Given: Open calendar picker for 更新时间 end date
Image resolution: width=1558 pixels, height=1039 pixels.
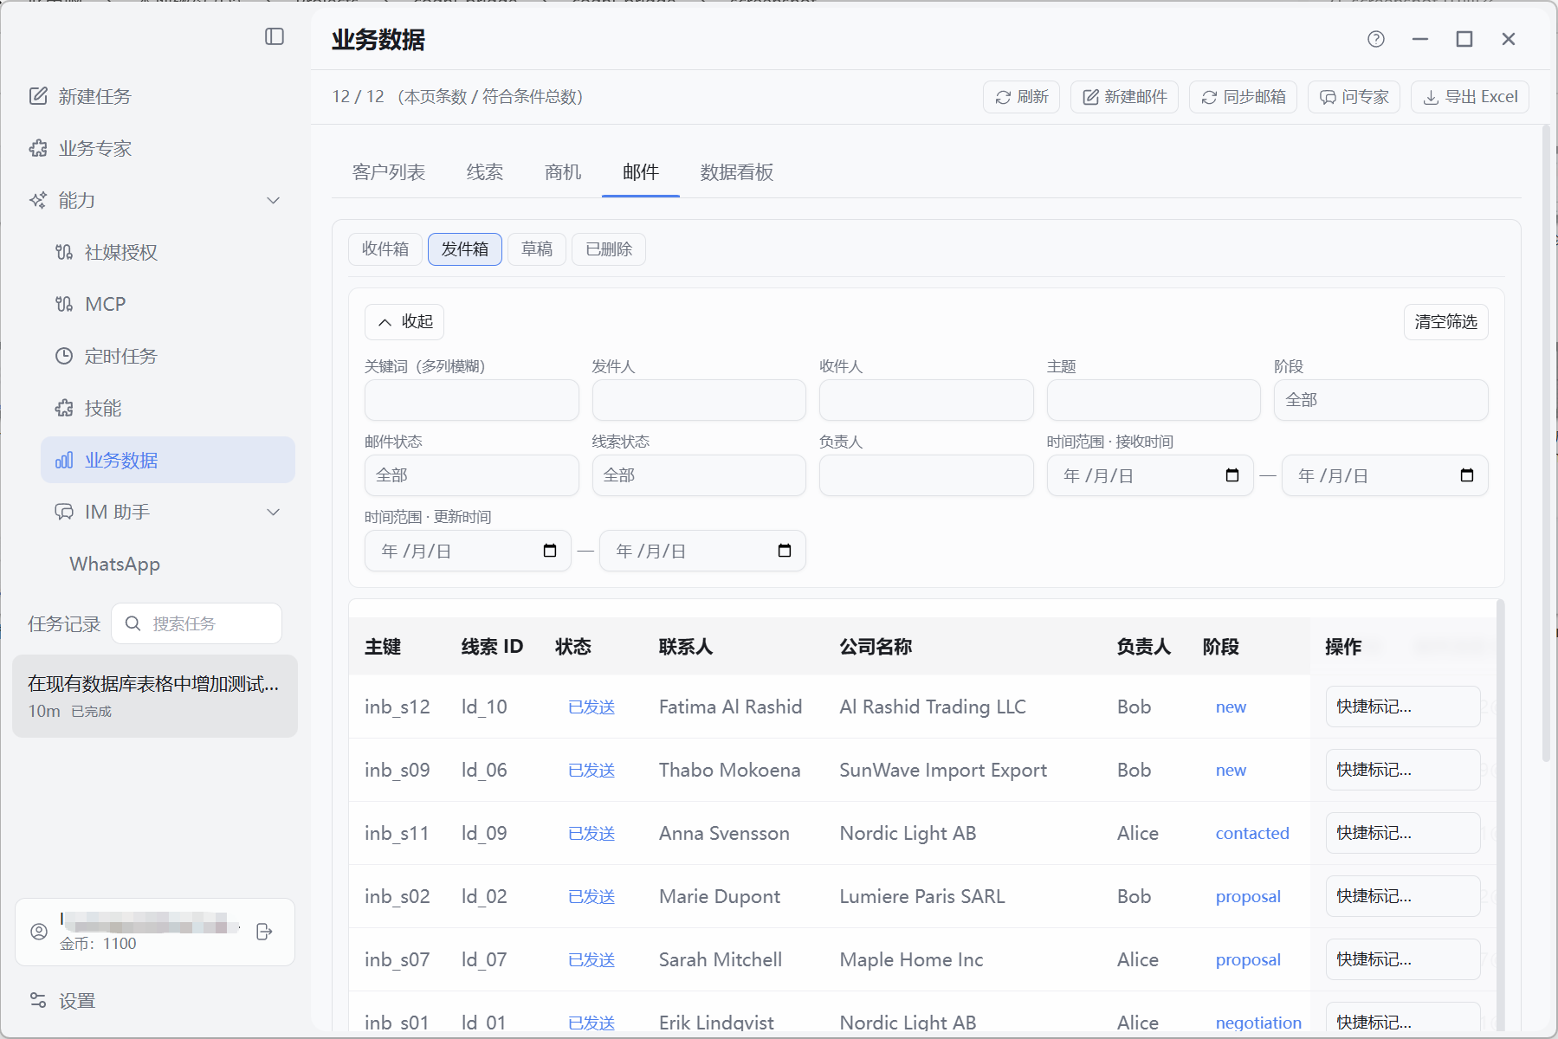Looking at the screenshot, I should pos(785,551).
